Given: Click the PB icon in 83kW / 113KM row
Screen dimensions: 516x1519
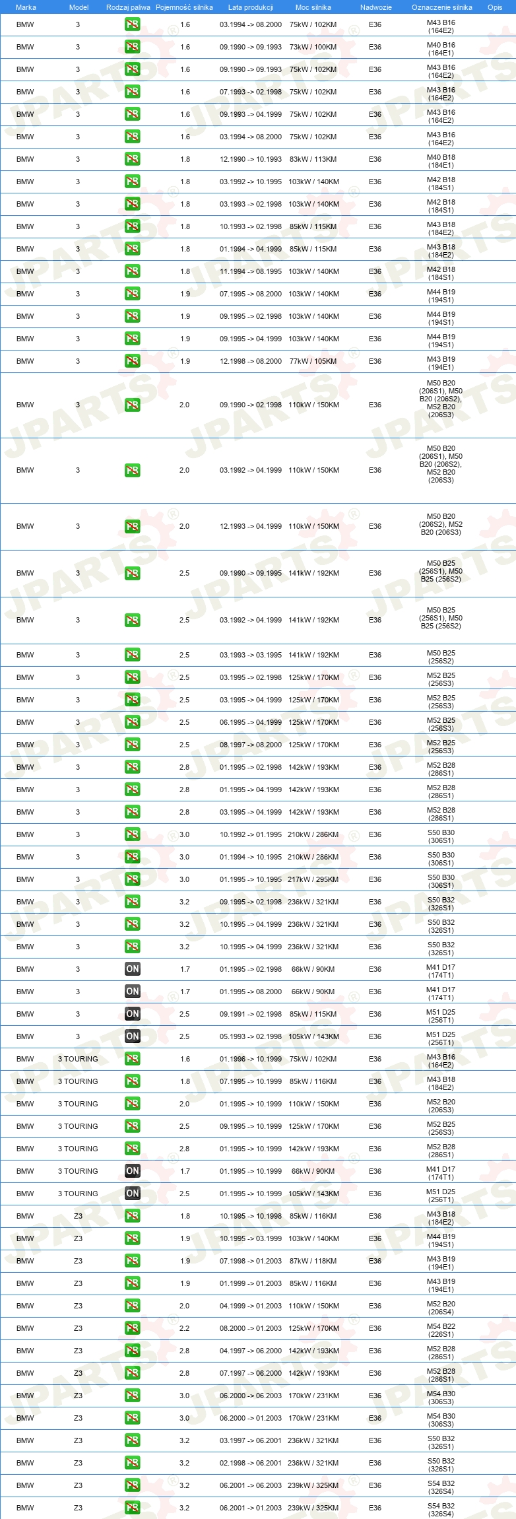Looking at the screenshot, I should 132,159.
